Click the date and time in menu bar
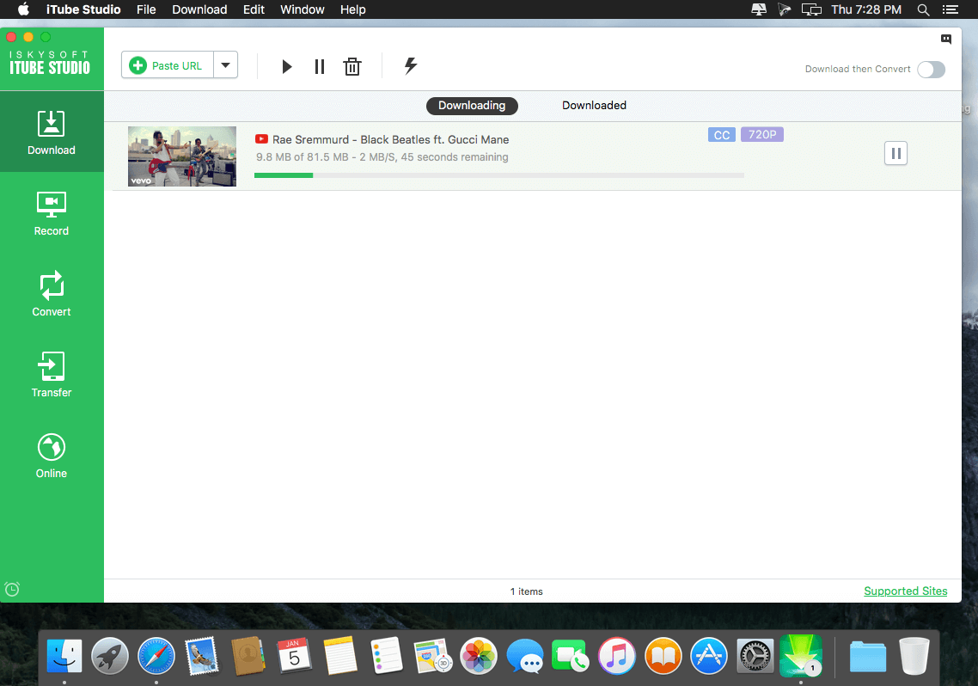This screenshot has height=686, width=978. (x=865, y=9)
